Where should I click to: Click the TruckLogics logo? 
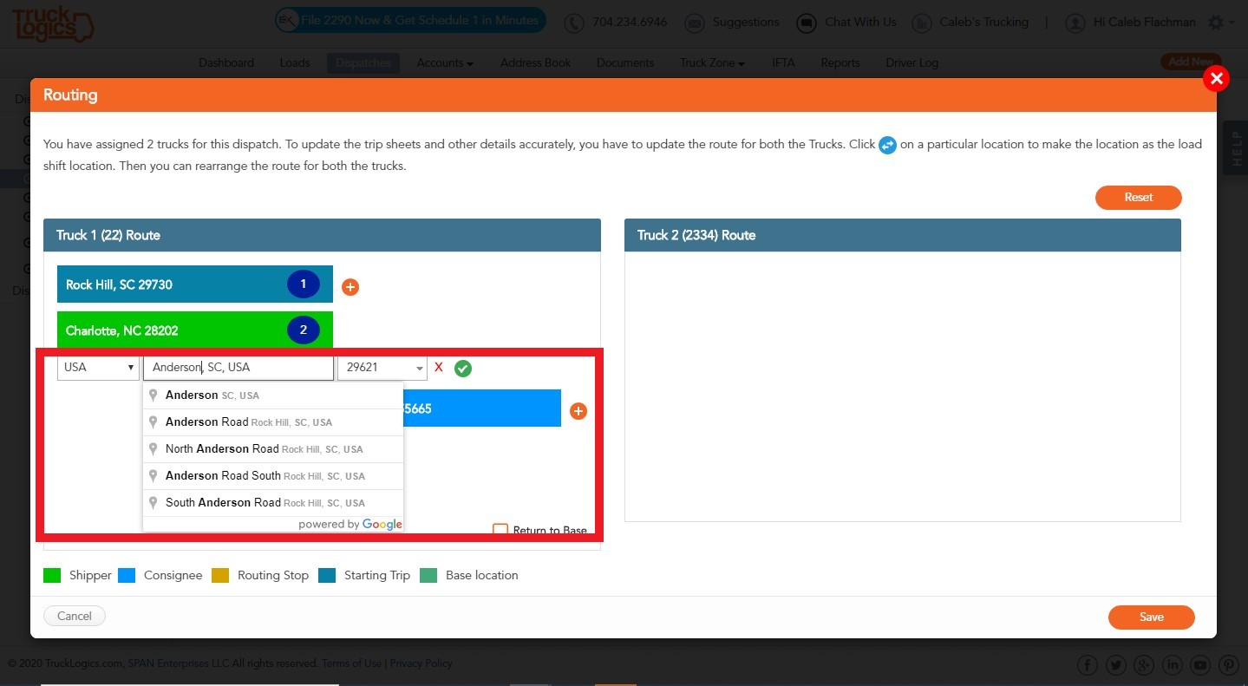[x=53, y=23]
